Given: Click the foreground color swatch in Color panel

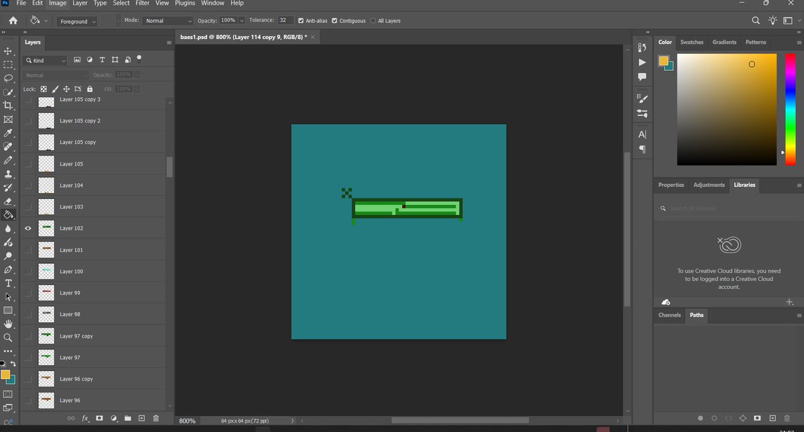Looking at the screenshot, I should coord(663,61).
